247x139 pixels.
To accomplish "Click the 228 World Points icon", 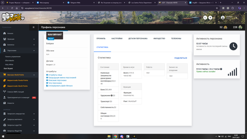I will coord(240,27).
